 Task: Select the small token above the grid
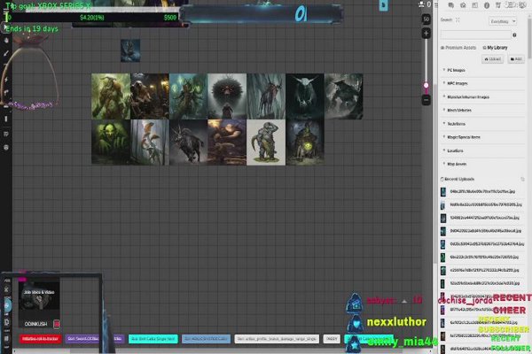[x=130, y=50]
